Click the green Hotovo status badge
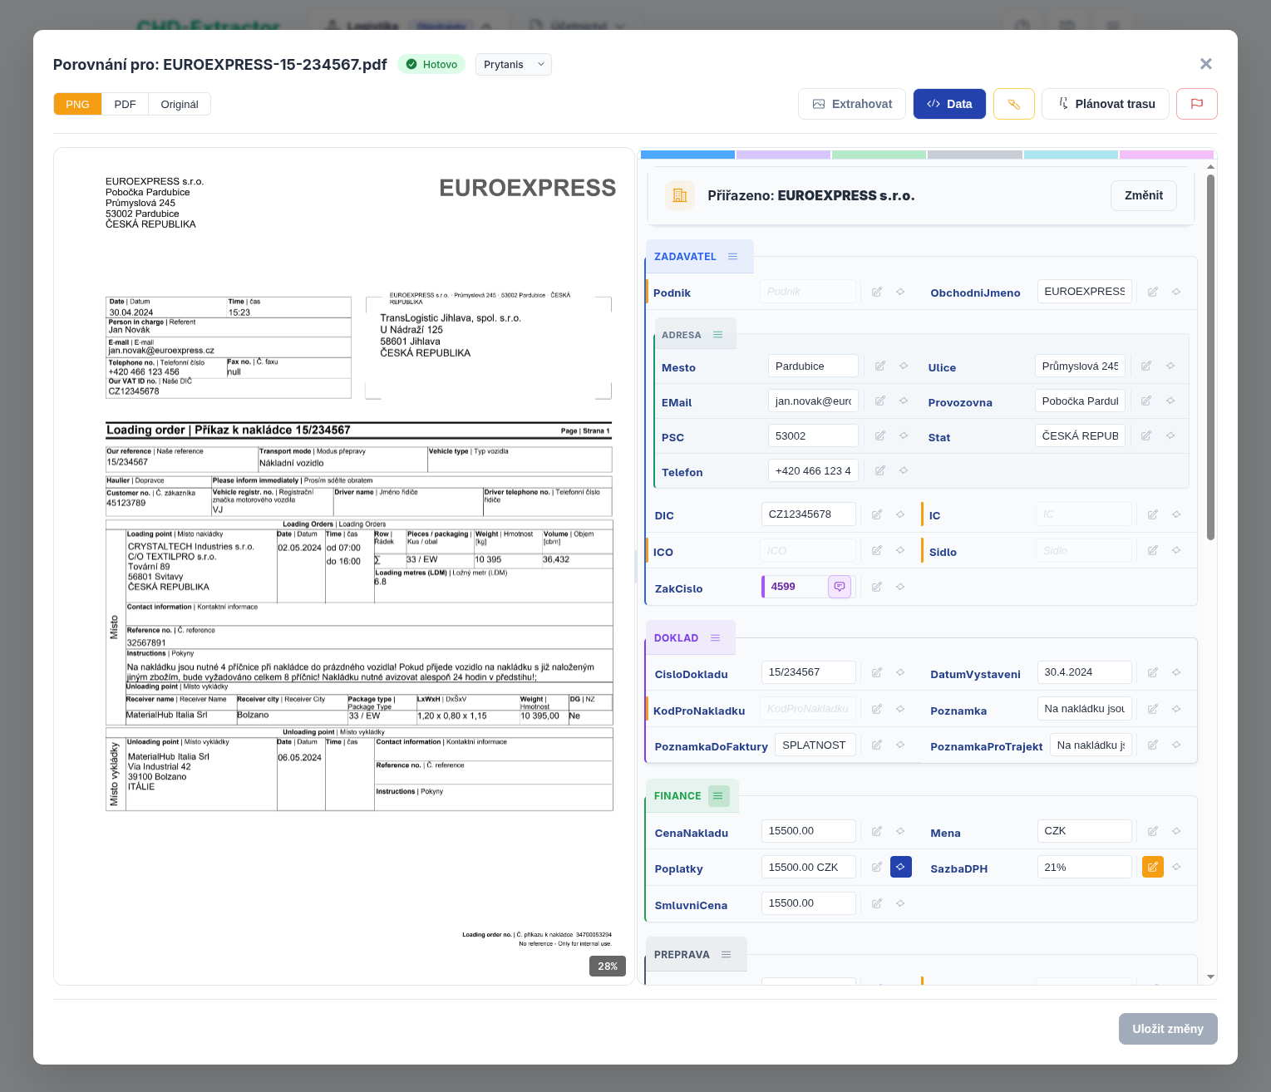 point(431,64)
